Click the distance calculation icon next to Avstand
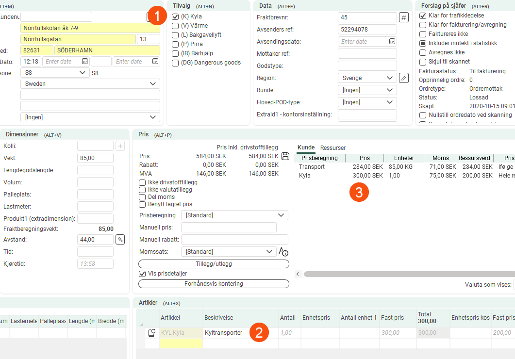515x359 pixels. [120, 240]
